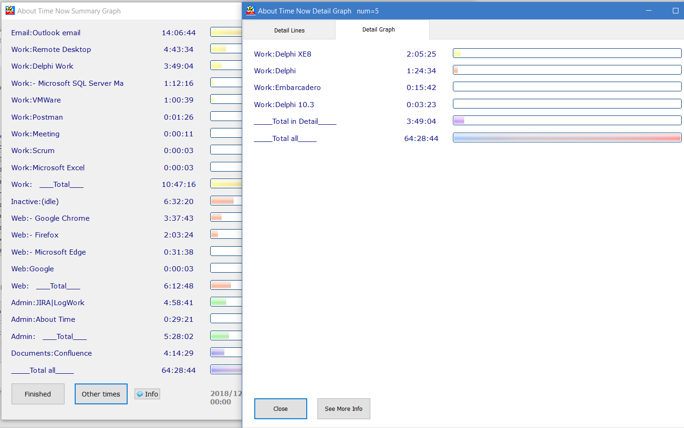
Task: Select the Detail Graph tab
Action: tap(378, 30)
